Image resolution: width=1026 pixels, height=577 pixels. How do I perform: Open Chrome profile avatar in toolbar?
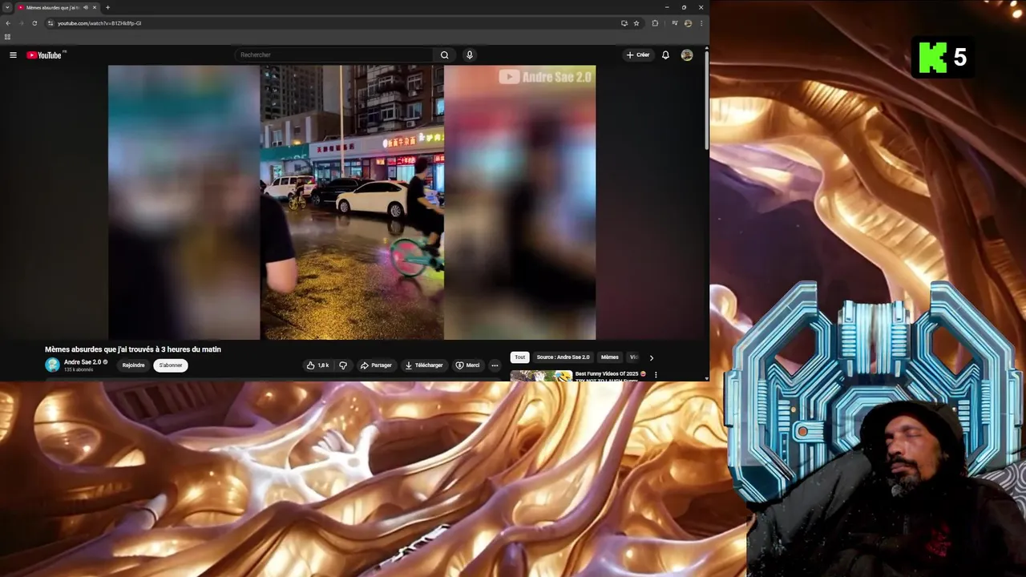point(688,23)
